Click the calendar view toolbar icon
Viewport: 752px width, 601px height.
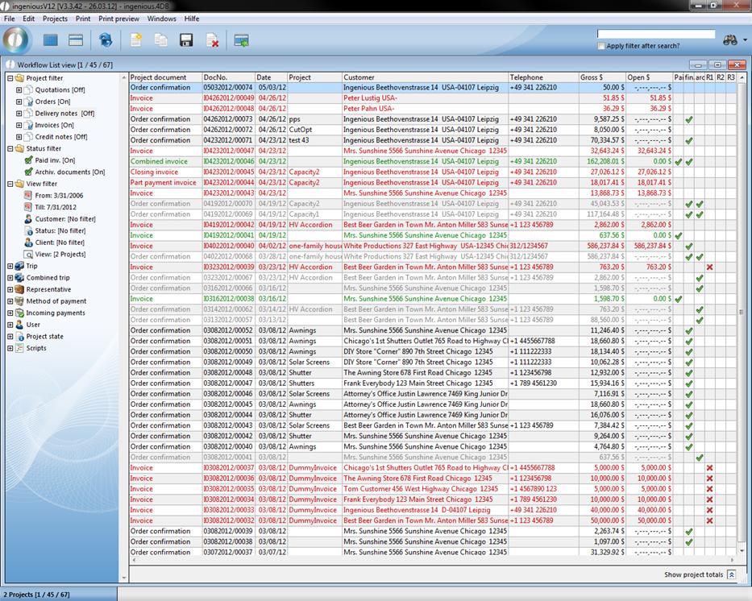coord(76,40)
